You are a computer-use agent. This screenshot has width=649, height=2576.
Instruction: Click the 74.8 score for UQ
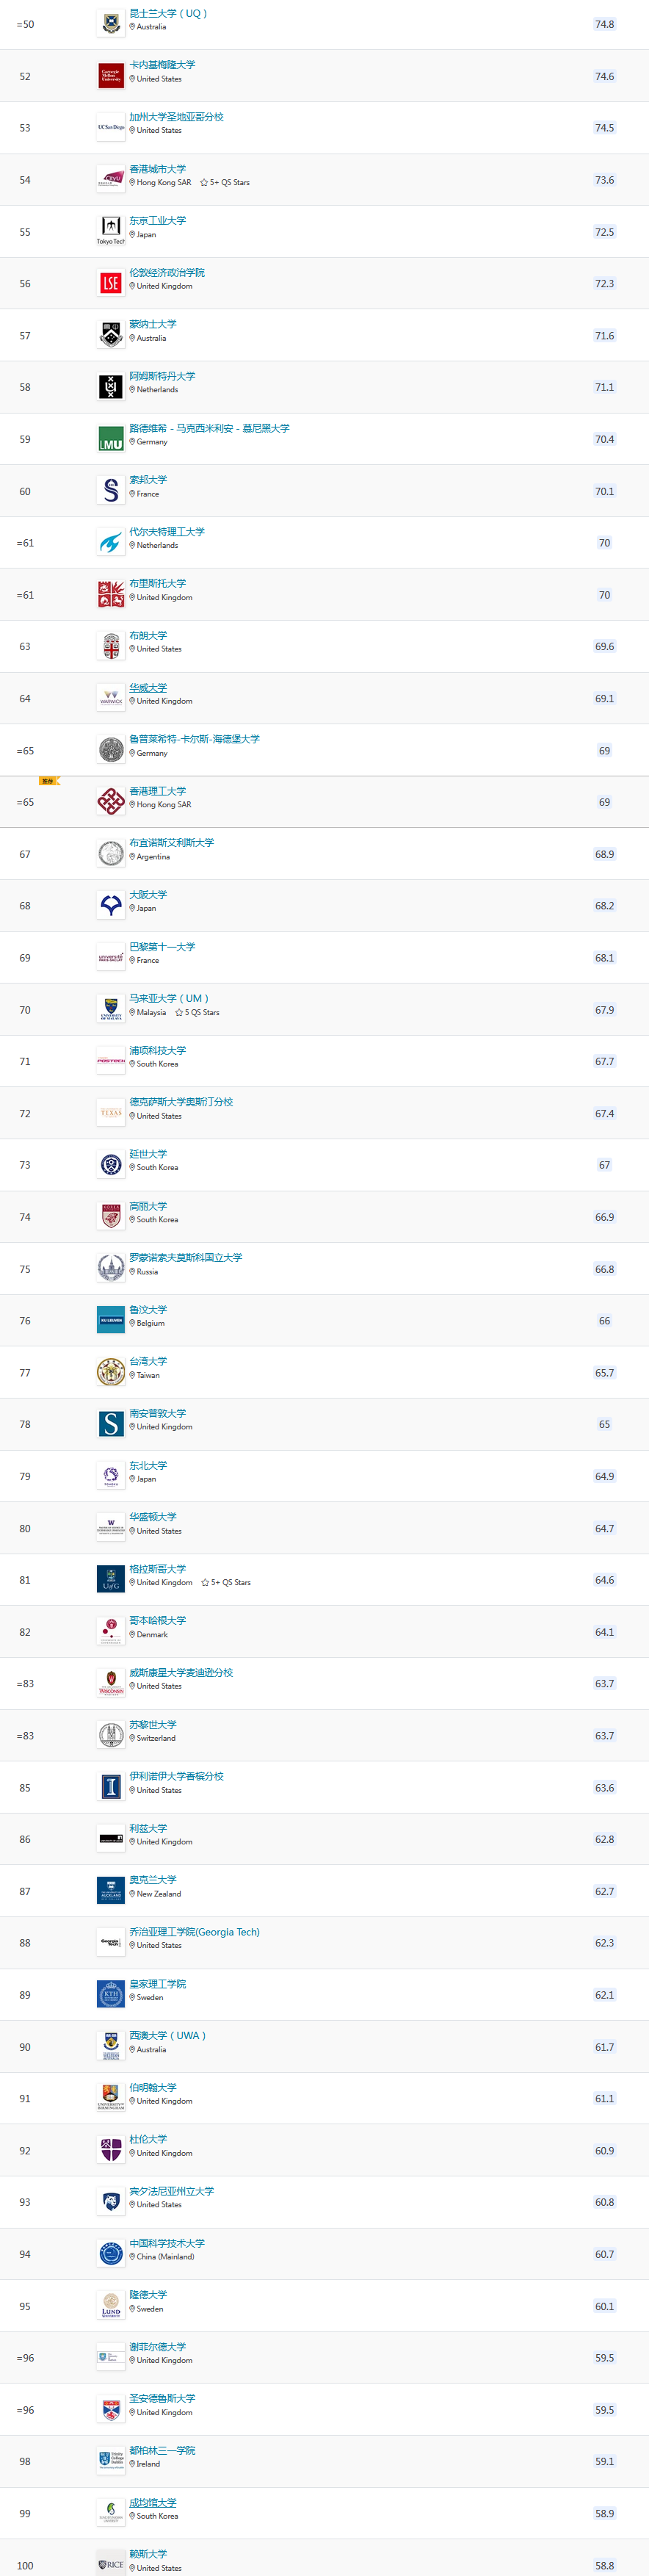(x=604, y=24)
